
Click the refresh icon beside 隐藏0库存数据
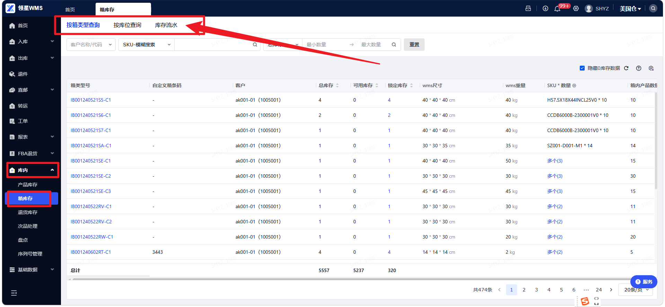click(626, 68)
